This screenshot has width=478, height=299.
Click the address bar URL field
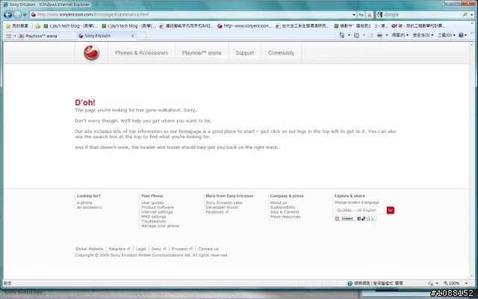pyautogui.click(x=191, y=14)
